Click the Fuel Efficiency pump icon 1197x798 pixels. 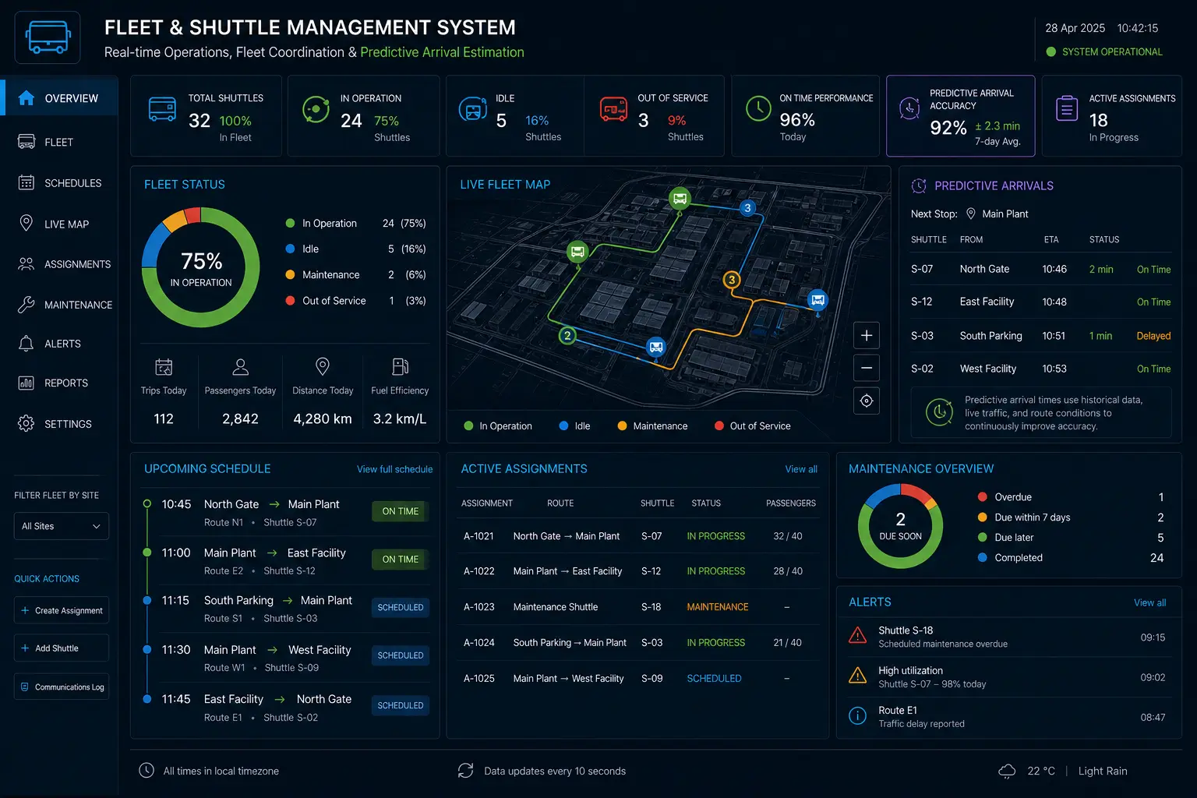[x=400, y=366]
